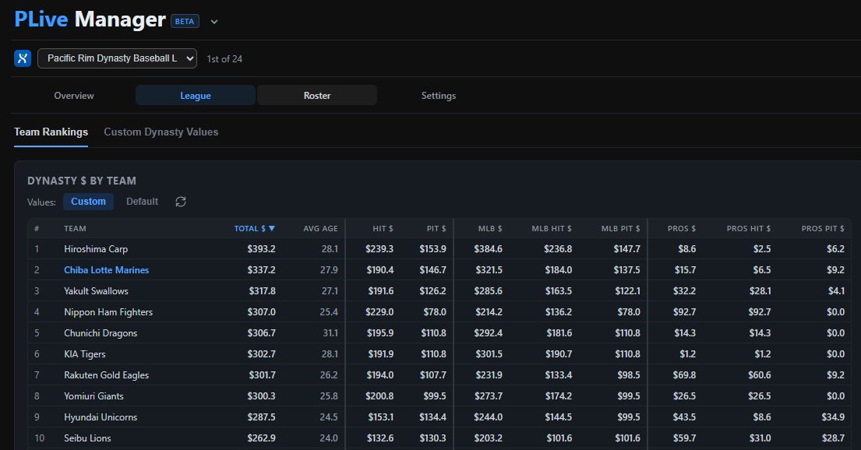The width and height of the screenshot is (861, 450).
Task: Click the refresh values icon
Action: click(x=181, y=202)
